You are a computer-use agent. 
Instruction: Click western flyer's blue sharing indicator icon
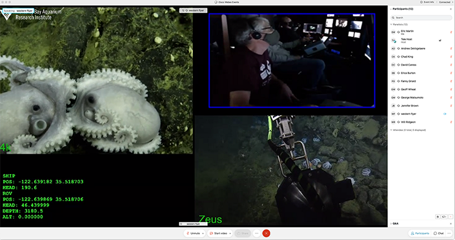point(445,114)
